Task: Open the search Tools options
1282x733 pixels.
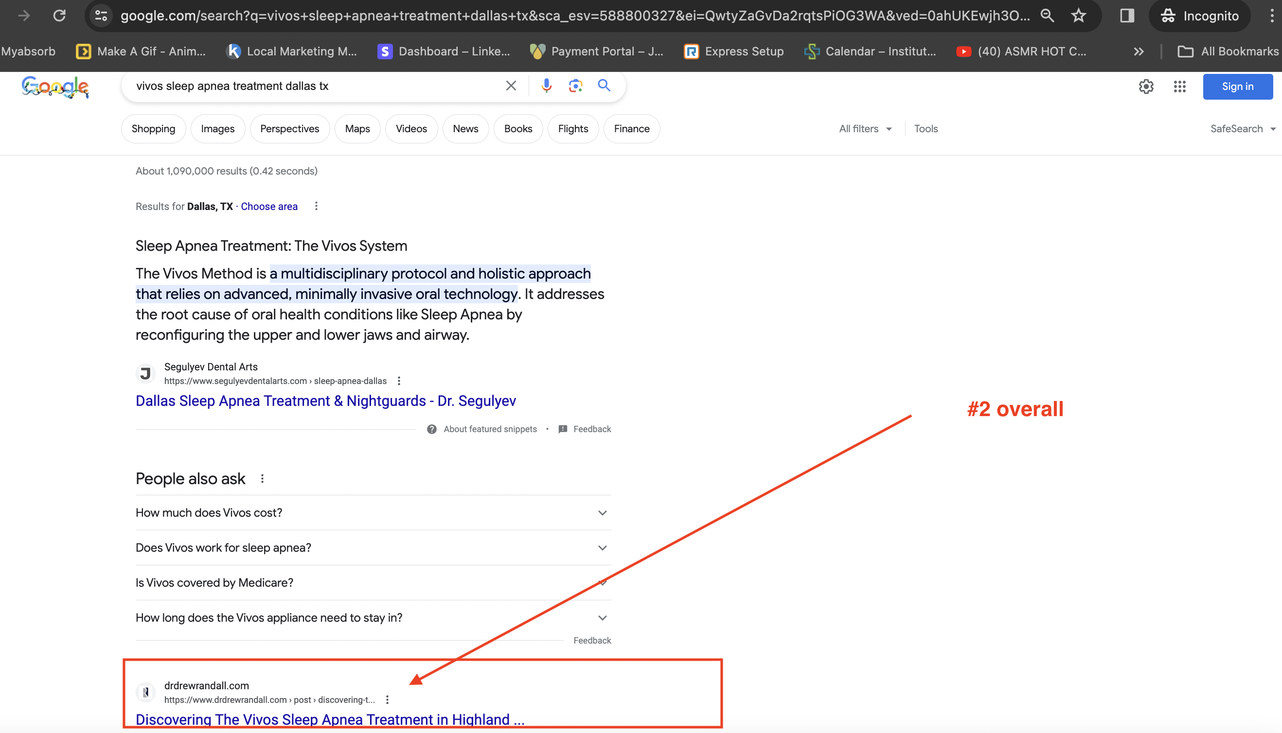Action: 926,129
